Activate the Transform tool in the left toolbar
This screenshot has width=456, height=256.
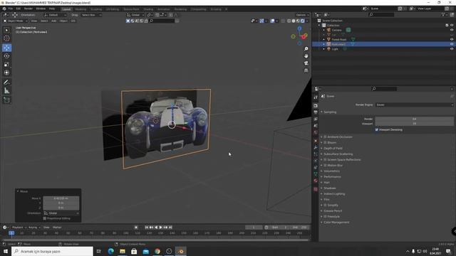pyautogui.click(x=6, y=73)
